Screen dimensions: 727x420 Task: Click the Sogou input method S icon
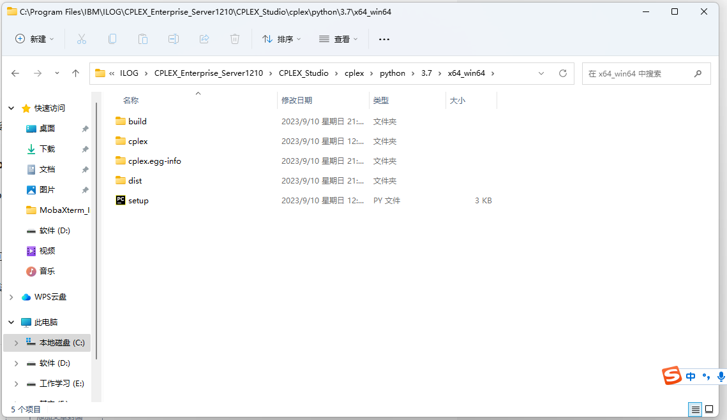[x=672, y=375]
